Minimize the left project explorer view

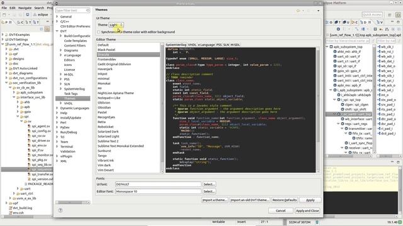click(48, 22)
